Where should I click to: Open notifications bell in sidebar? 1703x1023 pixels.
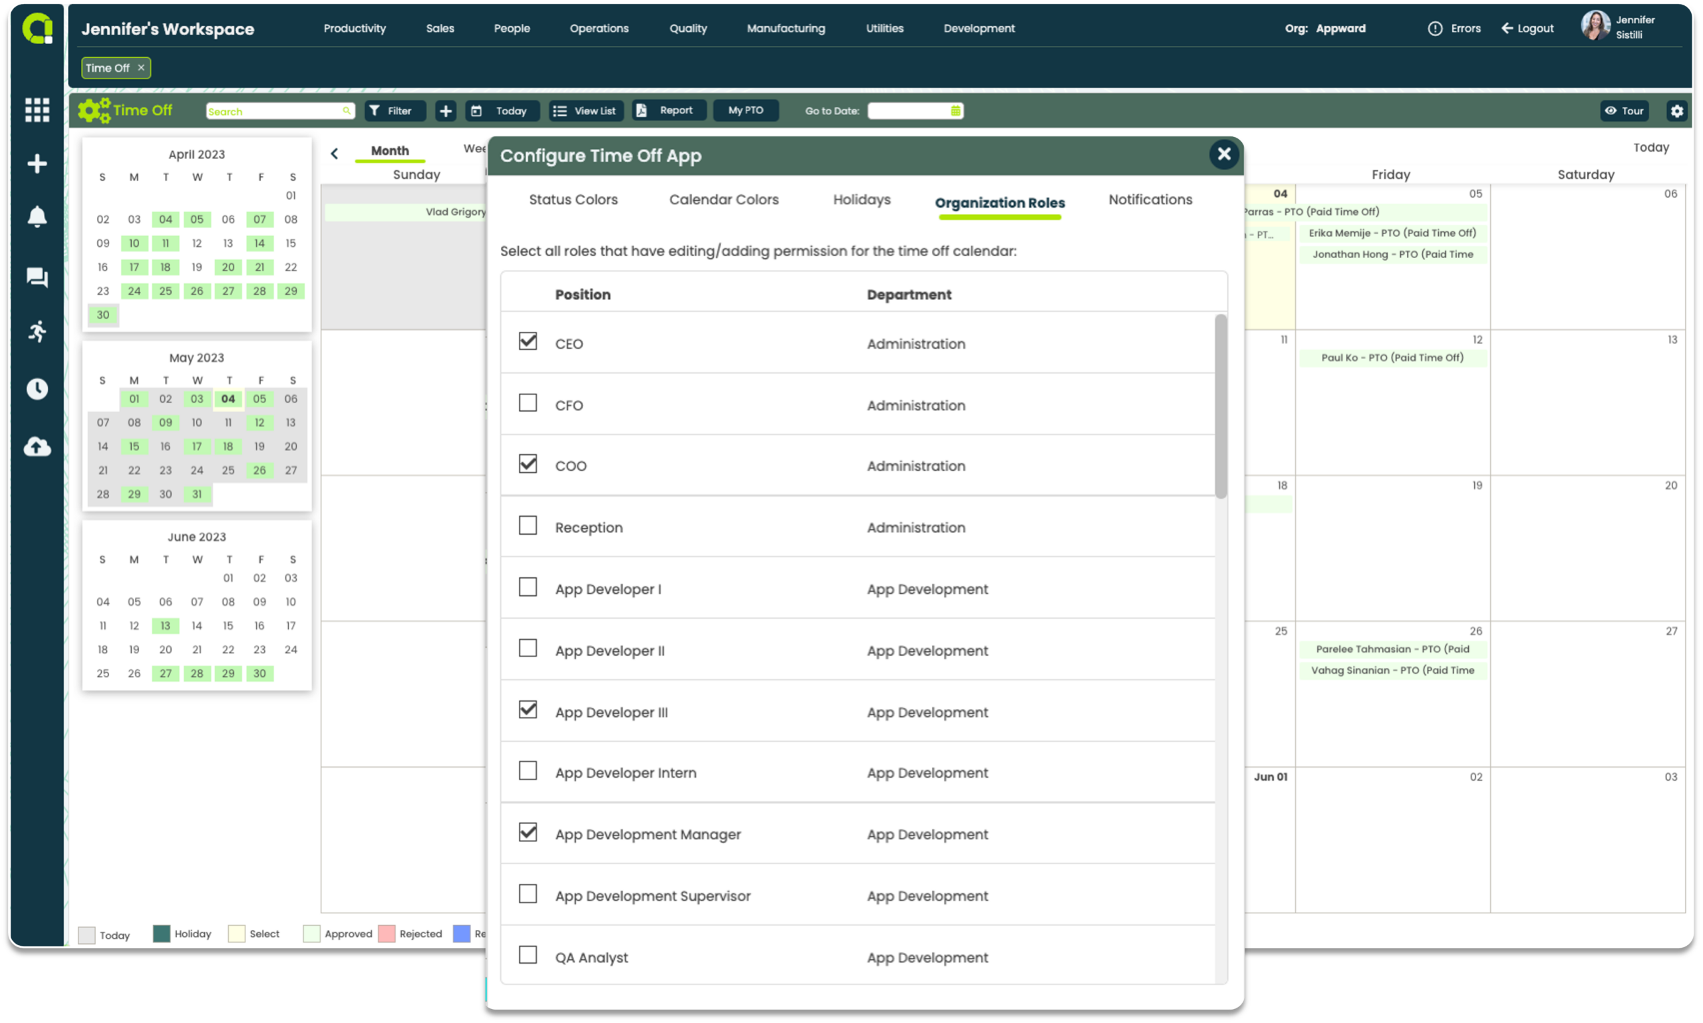click(37, 216)
